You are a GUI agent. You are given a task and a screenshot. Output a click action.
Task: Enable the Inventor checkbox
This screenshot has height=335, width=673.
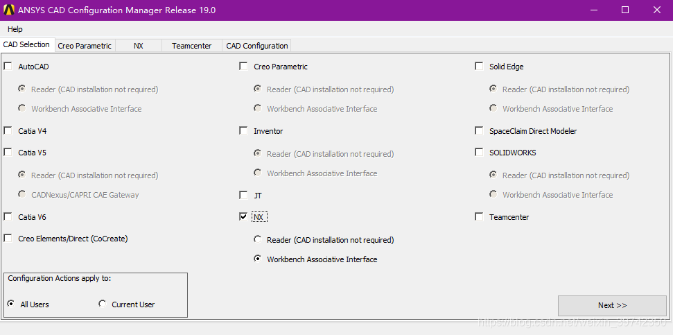243,130
